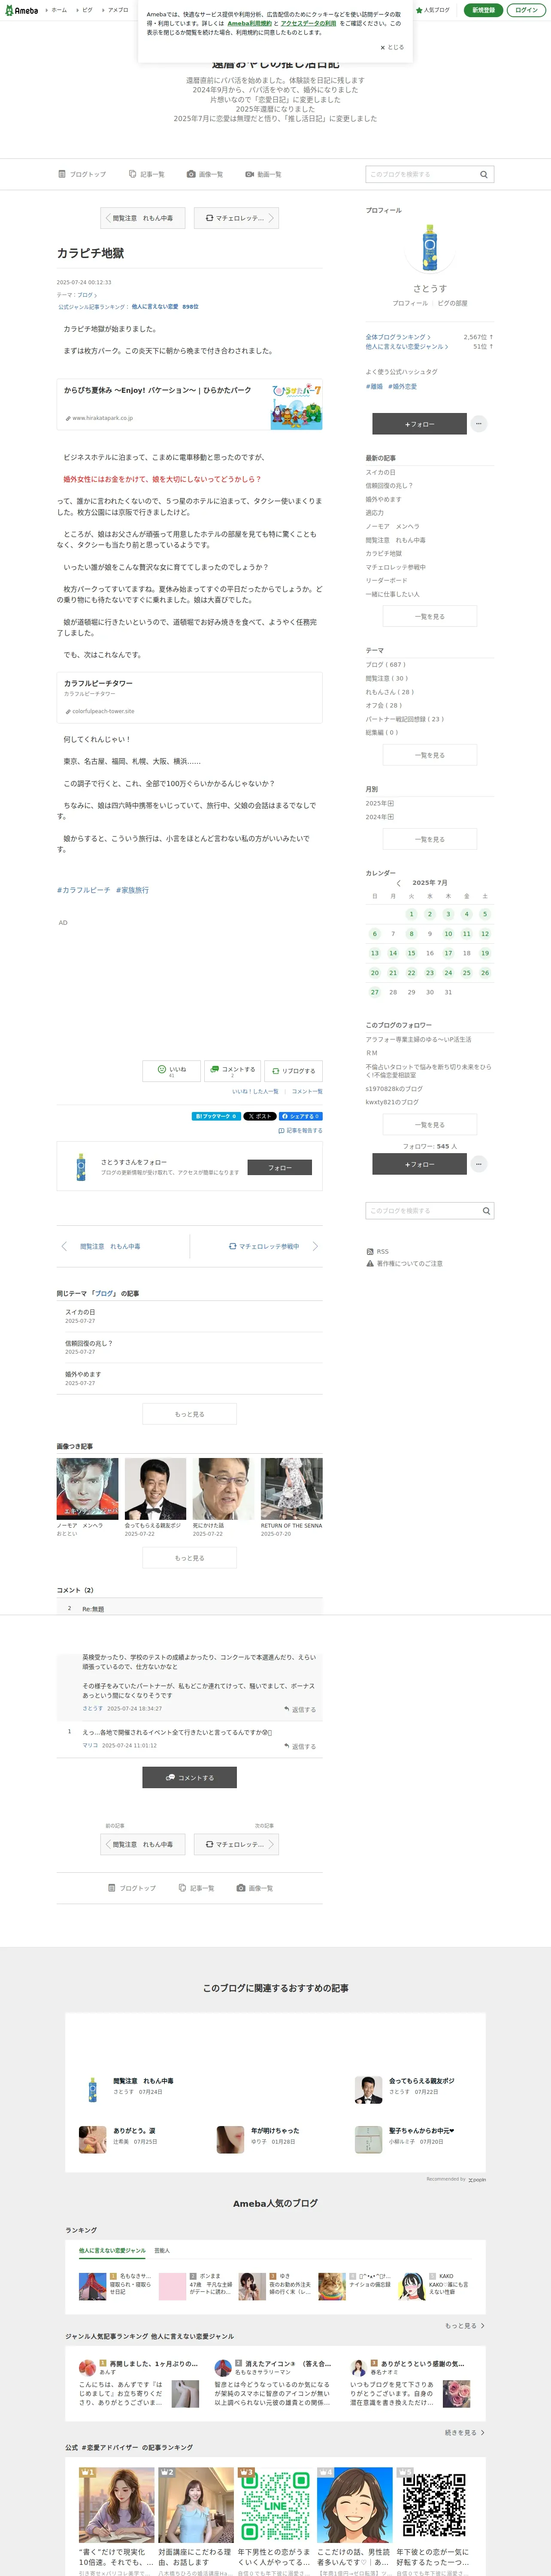551x2576 pixels.
Task: Click the green 新規登録 button
Action: pos(483,10)
